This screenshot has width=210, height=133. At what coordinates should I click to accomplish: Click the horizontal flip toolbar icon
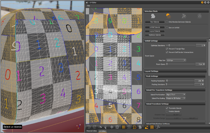[100, 127]
